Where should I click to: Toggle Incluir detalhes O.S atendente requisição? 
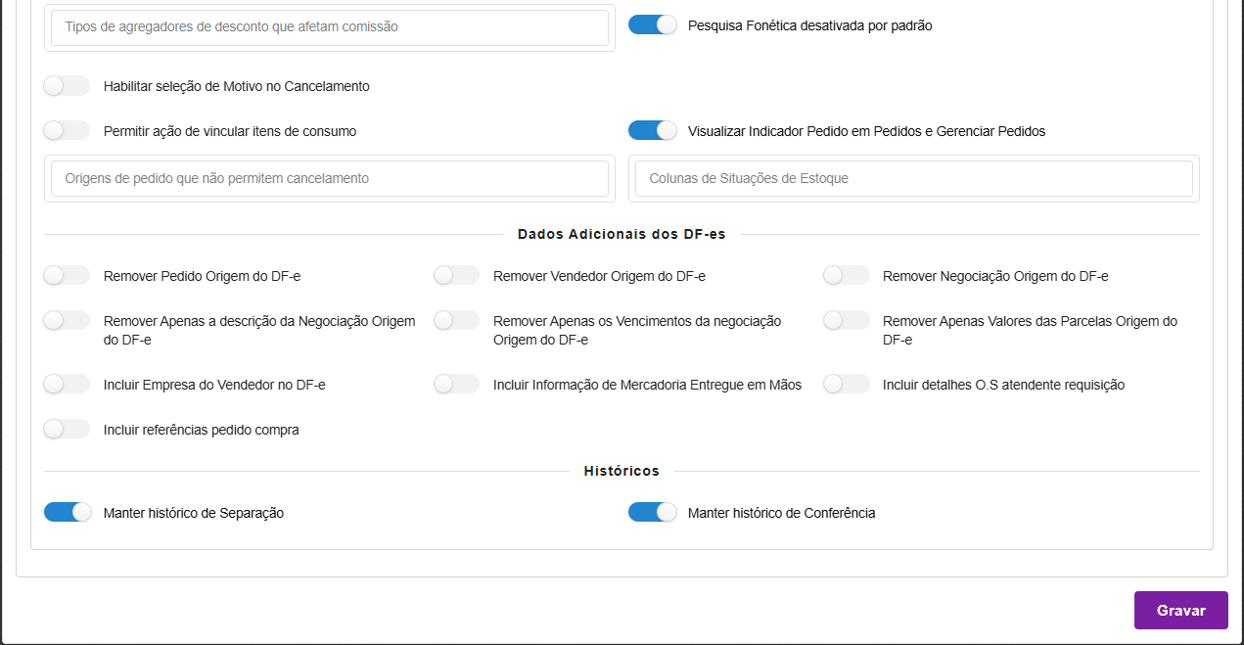[x=846, y=384]
